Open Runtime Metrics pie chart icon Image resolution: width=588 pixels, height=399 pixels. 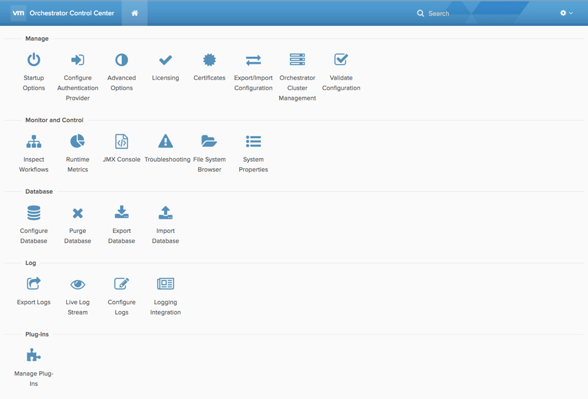pyautogui.click(x=78, y=141)
